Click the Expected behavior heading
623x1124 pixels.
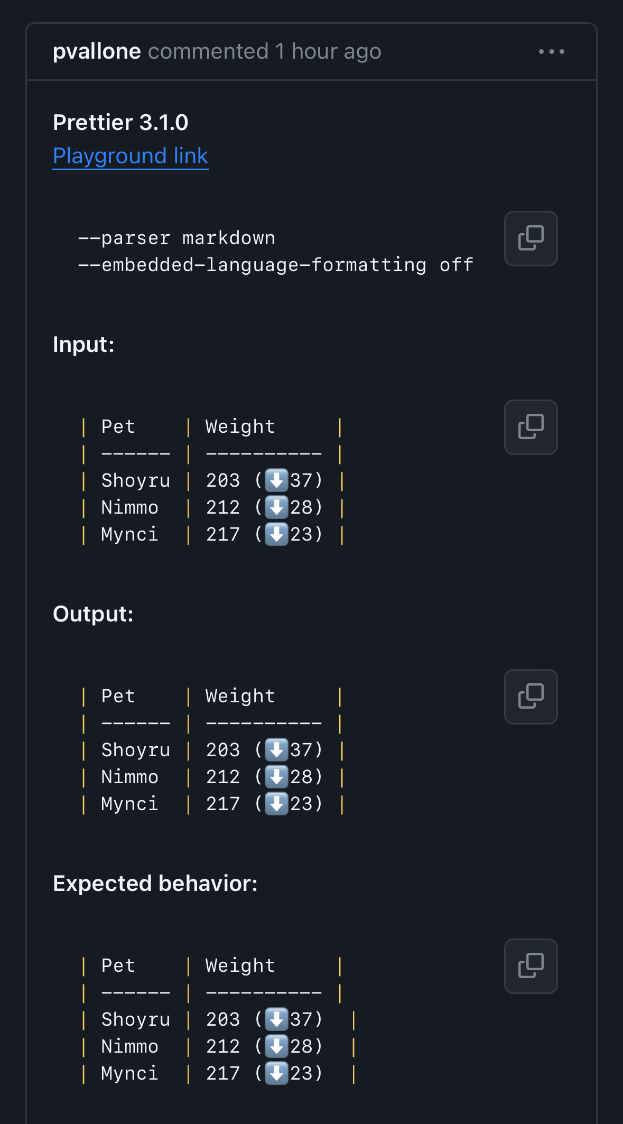[x=155, y=883]
